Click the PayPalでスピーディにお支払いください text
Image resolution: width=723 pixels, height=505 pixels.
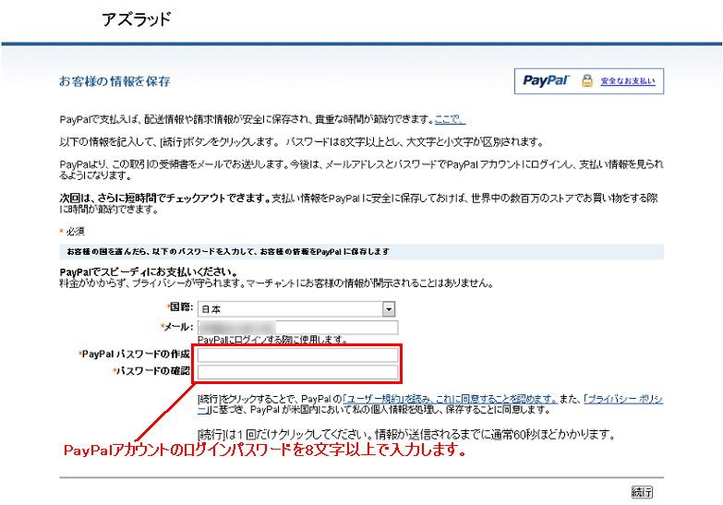(149, 272)
